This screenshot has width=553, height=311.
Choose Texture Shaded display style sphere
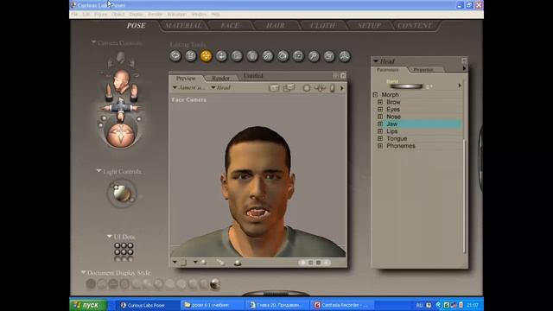[x=215, y=284]
